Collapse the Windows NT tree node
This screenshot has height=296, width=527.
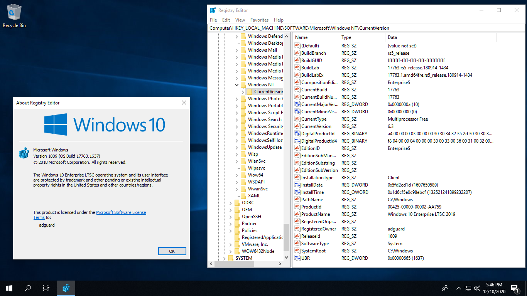tap(236, 84)
